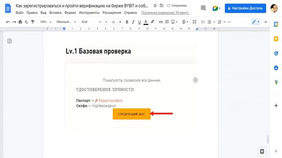Open the account profile avatar
This screenshot has width=282, height=158.
(274, 8)
